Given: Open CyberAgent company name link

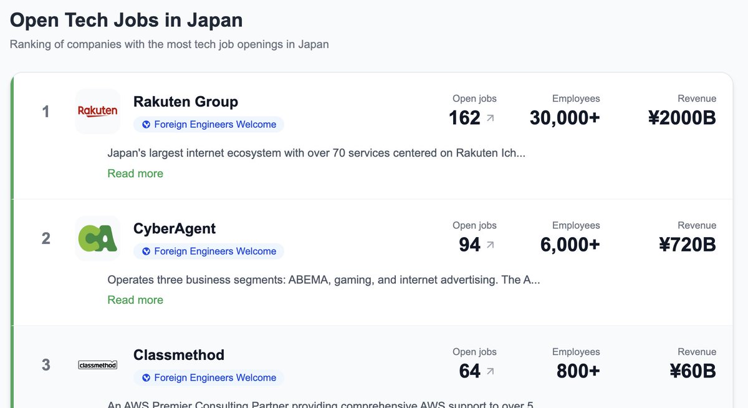Looking at the screenshot, I should [175, 228].
